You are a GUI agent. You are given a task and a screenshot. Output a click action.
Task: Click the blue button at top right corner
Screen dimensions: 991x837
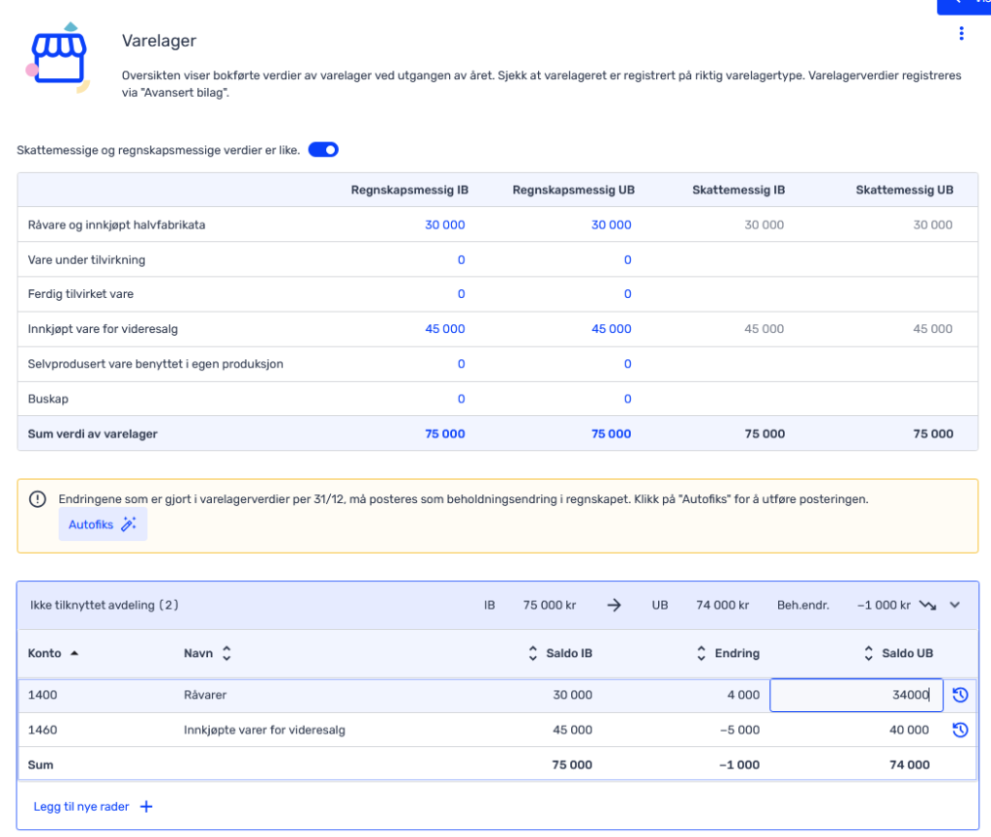pyautogui.click(x=964, y=5)
